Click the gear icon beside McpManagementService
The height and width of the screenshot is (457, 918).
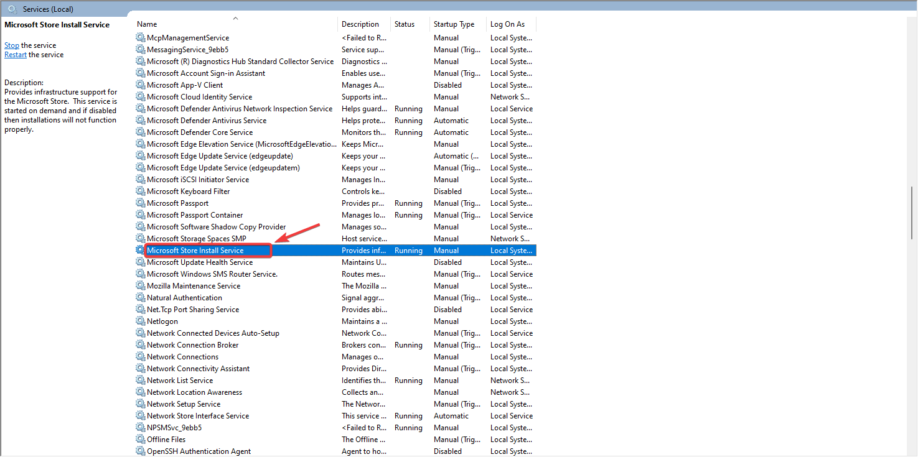click(x=141, y=38)
